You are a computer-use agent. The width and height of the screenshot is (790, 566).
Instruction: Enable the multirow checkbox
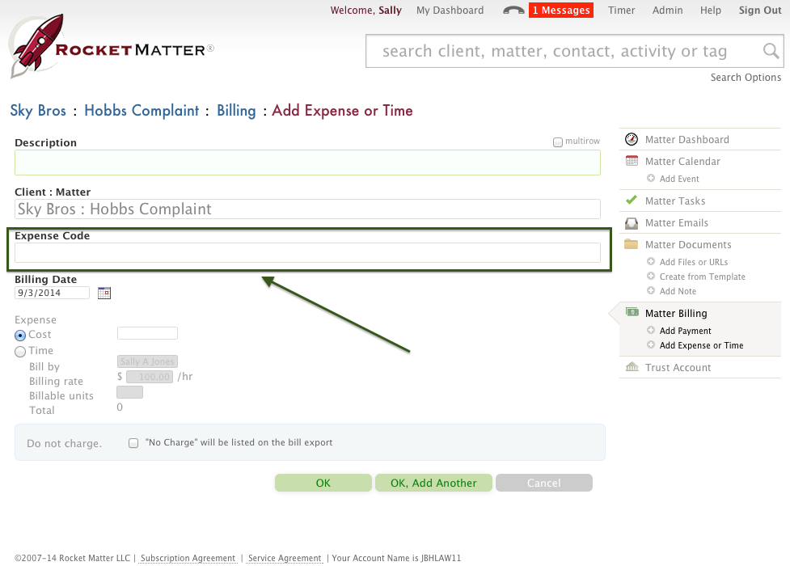click(558, 142)
